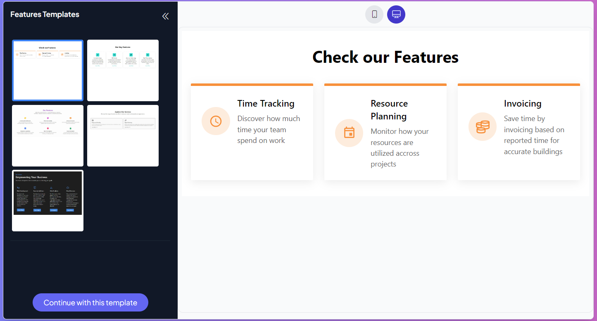This screenshot has width=597, height=321.
Task: Select the highlighted "Check our Features" template
Action: coord(48,70)
